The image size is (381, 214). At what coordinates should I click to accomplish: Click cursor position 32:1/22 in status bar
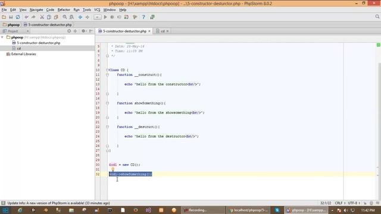[326, 203]
